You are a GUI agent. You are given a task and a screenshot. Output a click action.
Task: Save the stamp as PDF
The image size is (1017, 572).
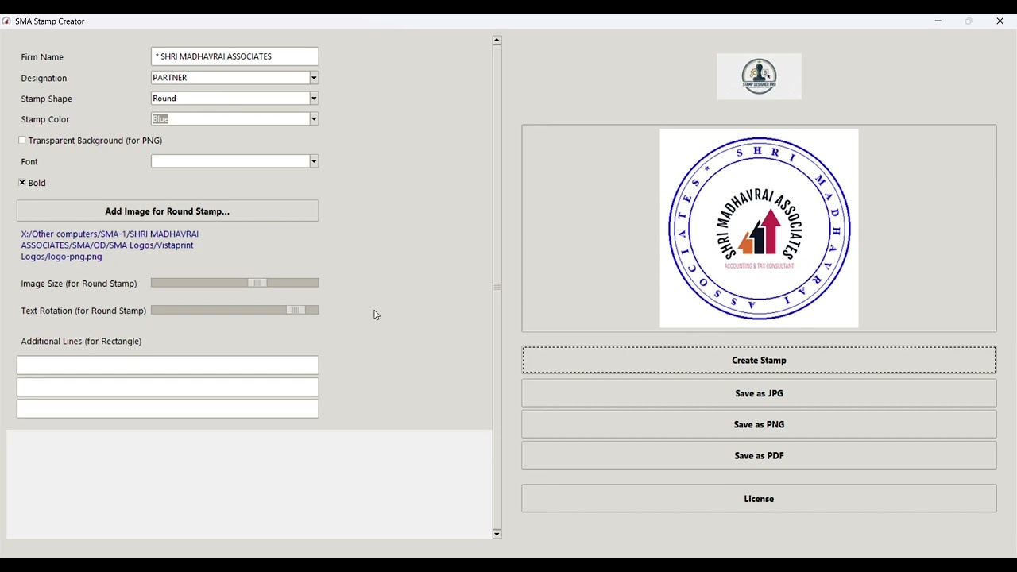pos(759,456)
